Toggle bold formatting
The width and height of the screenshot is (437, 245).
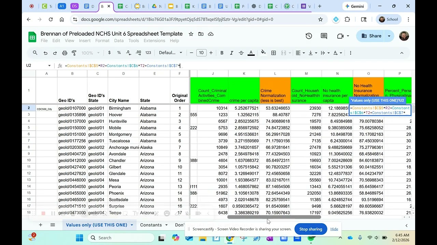point(222,53)
